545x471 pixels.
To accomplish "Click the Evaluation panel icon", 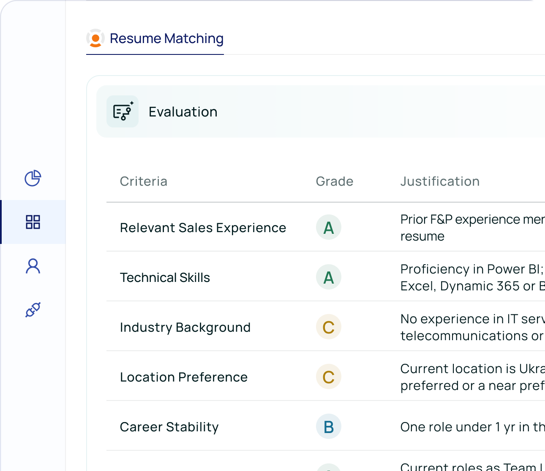I will (x=123, y=112).
